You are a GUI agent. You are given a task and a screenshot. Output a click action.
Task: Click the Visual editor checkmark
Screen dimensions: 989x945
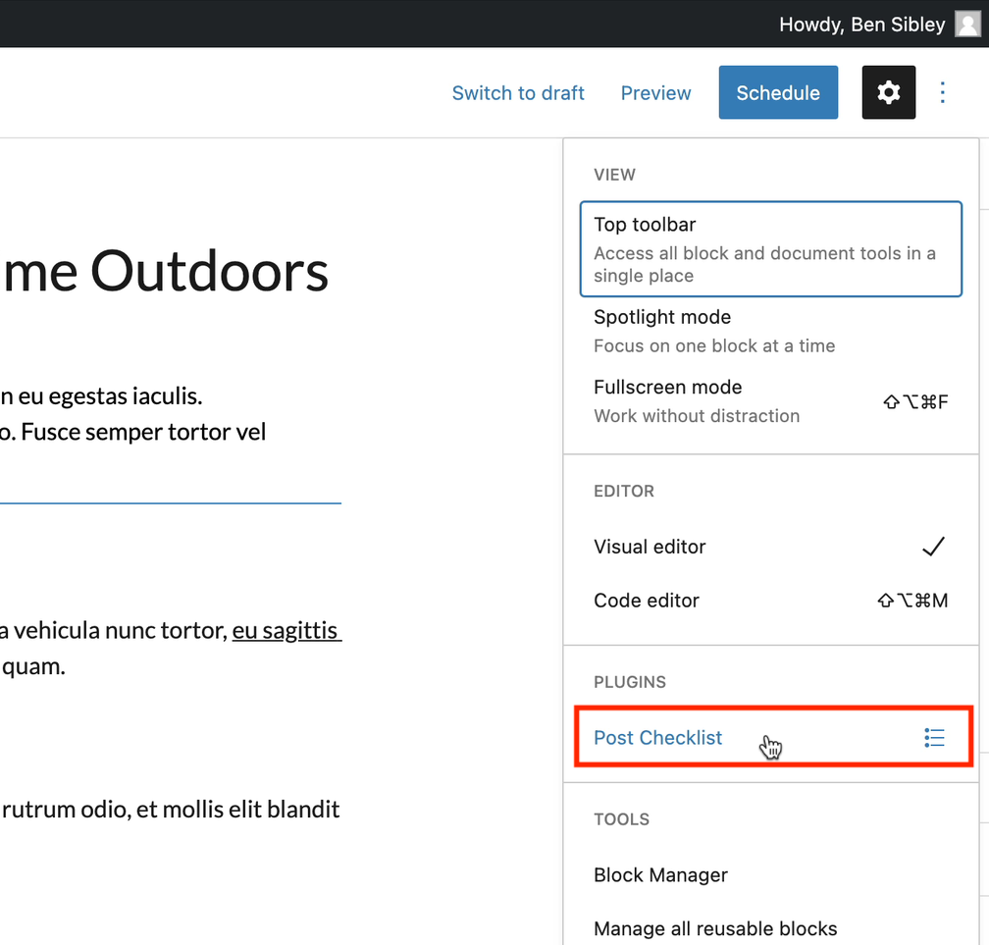933,547
